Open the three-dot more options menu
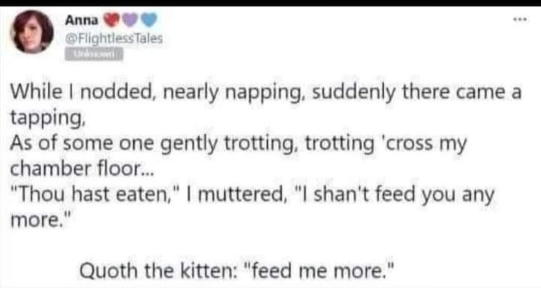Screen dimensions: 541x288 [x=520, y=20]
